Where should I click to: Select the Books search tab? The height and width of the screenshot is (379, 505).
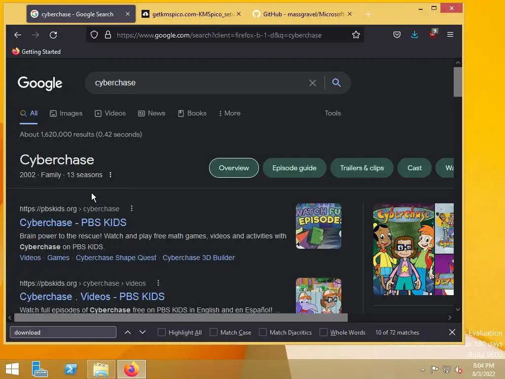[192, 113]
